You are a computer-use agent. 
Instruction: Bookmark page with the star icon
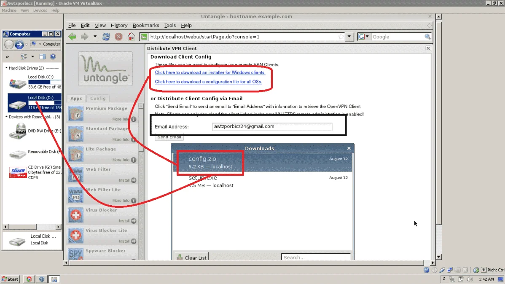pos(341,37)
